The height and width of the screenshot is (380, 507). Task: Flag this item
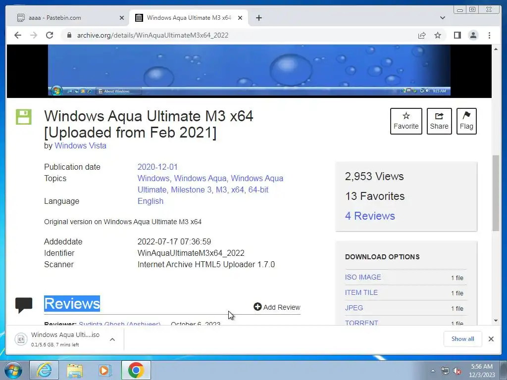(x=466, y=121)
